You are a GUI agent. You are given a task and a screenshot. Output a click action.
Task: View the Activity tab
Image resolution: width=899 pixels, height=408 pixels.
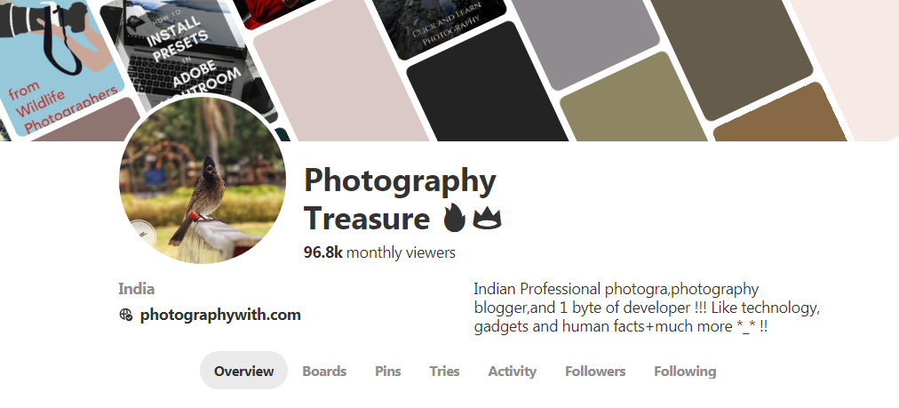click(512, 371)
